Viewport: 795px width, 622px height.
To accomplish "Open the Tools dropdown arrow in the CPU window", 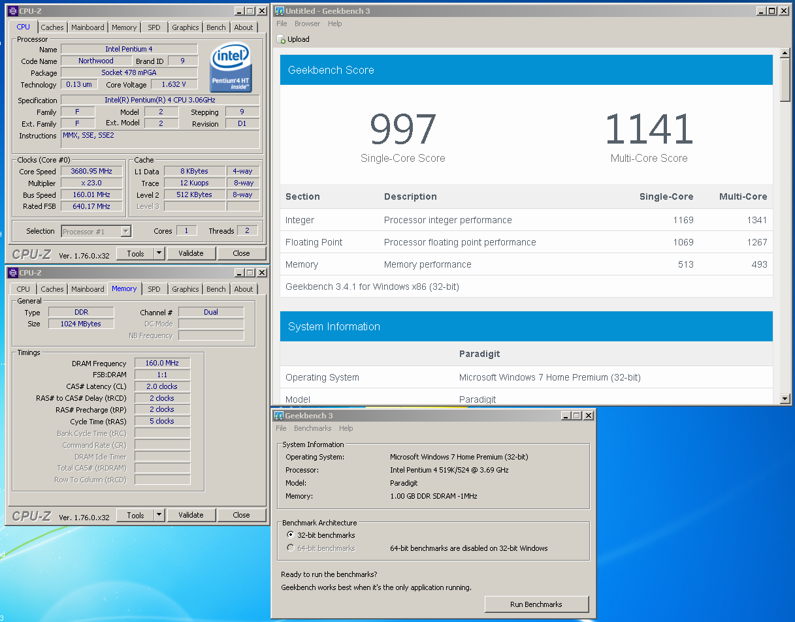I will click(x=159, y=253).
